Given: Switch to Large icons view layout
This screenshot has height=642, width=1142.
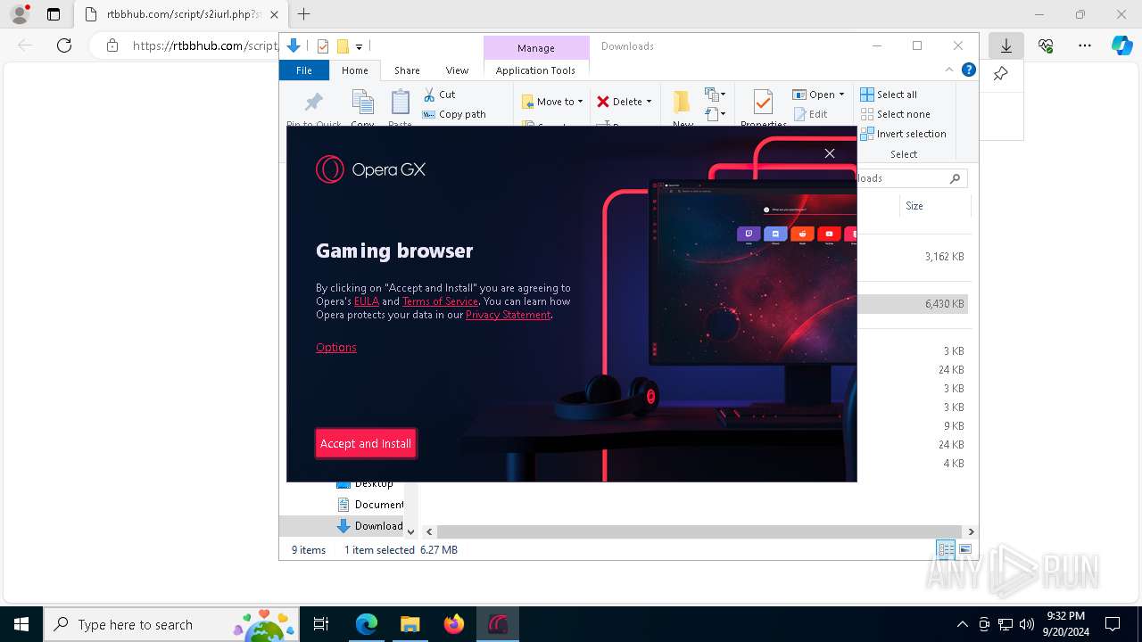Looking at the screenshot, I should (x=964, y=550).
